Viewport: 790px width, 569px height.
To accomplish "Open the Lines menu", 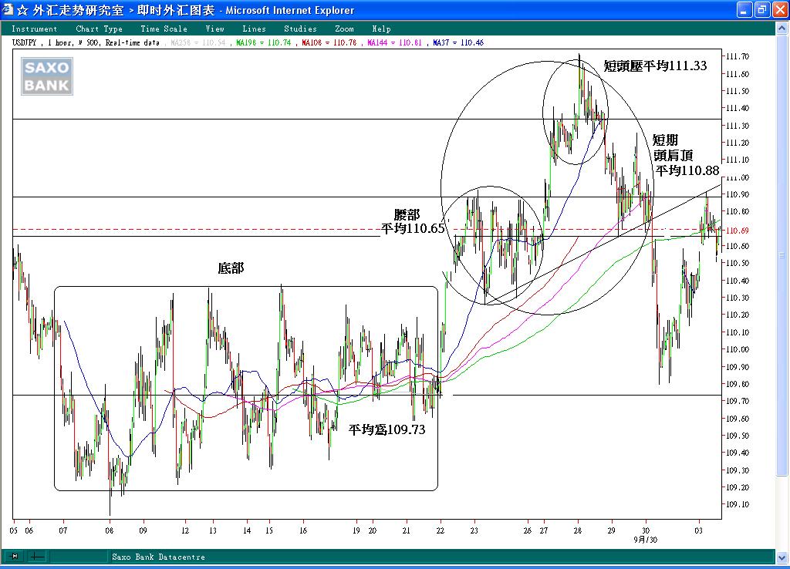I will point(254,29).
